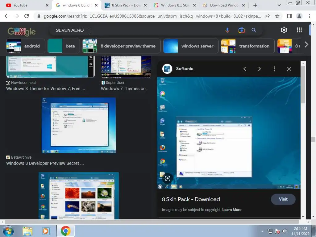The image size is (316, 237).
Task: Open the Howtoconnect Windows 8 Theme thumbnail
Action: click(50, 67)
